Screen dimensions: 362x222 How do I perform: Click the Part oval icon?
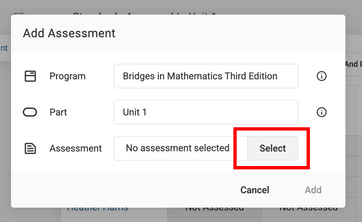[x=30, y=112]
